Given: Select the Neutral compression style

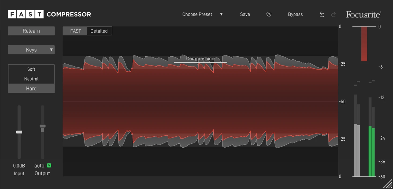Looking at the screenshot, I should pos(31,79).
